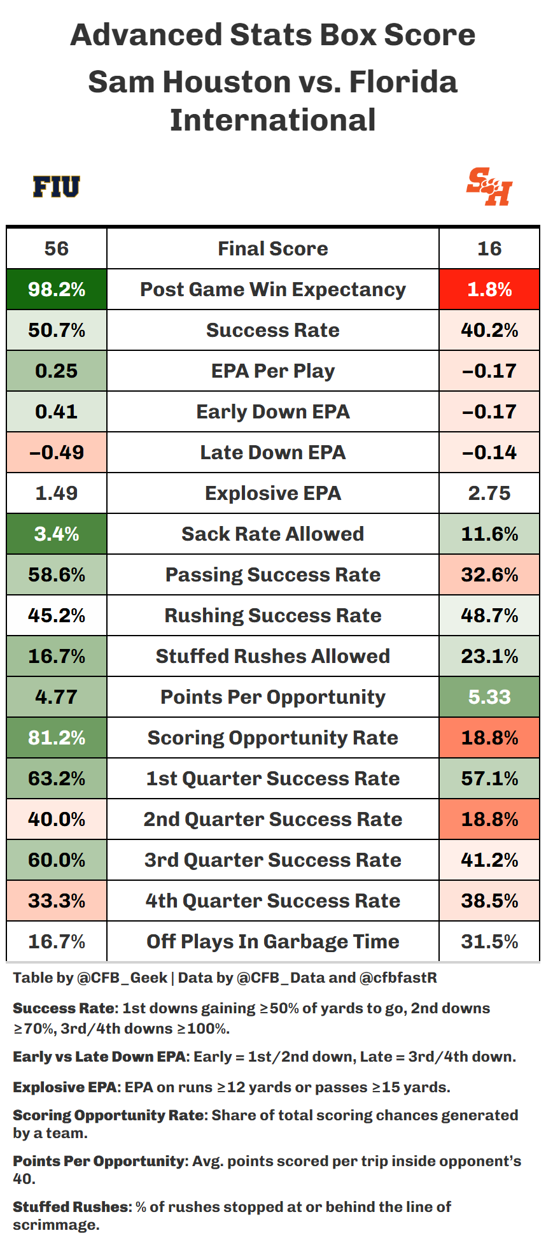Click the Sam Houston paw logo
This screenshot has width=546, height=1247.
(489, 187)
